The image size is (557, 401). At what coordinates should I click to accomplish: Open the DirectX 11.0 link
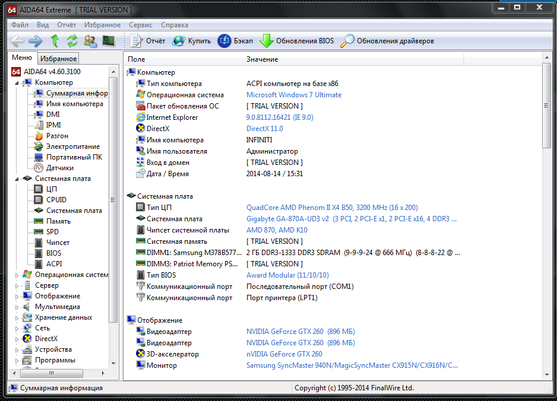[x=265, y=129]
